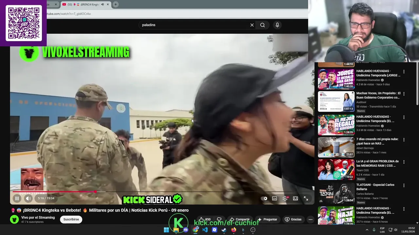The image size is (419, 235).
Task: Go to Auditool channel
Action: tap(361, 102)
